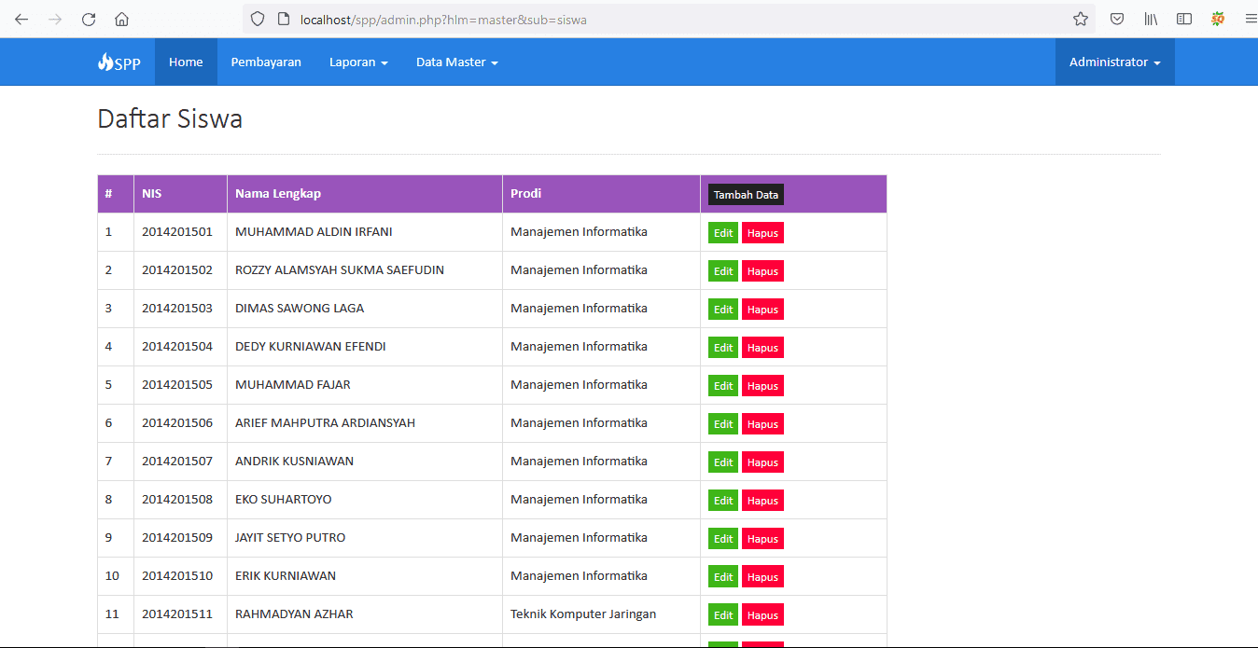Open the Firefox library icon
Screen dimensions: 1258x648
[x=1151, y=19]
